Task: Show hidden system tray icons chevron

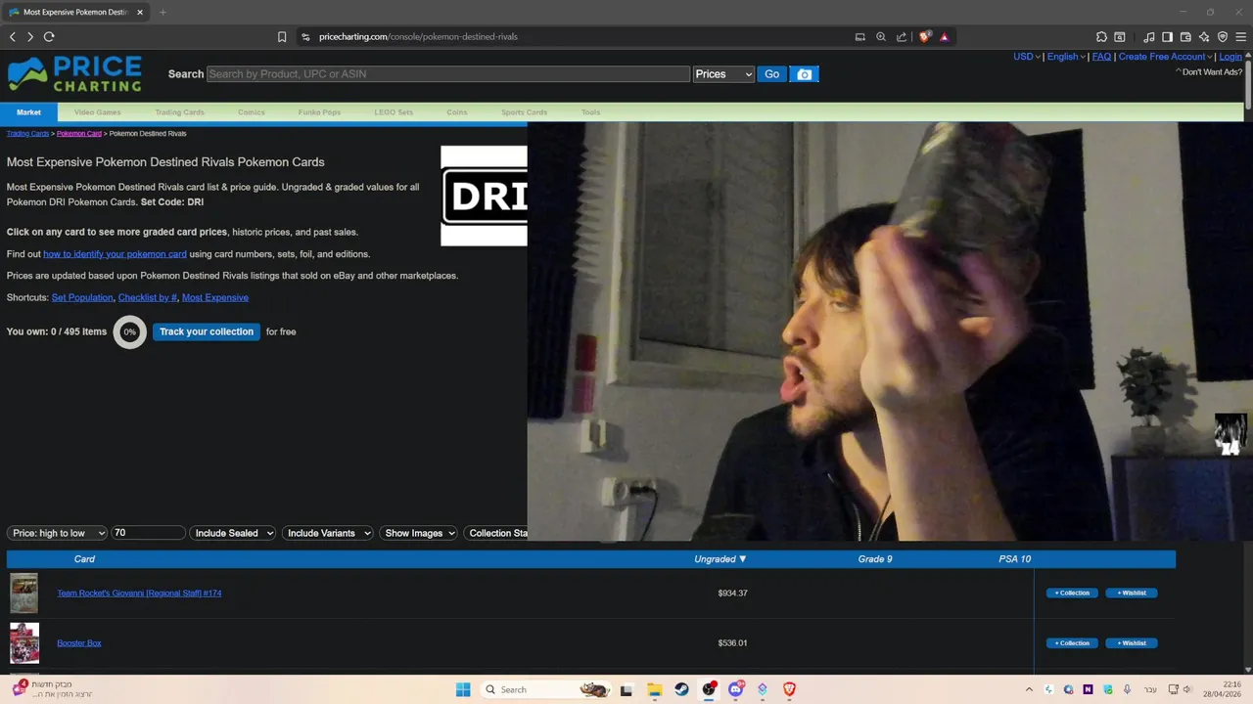Action: tap(1029, 689)
